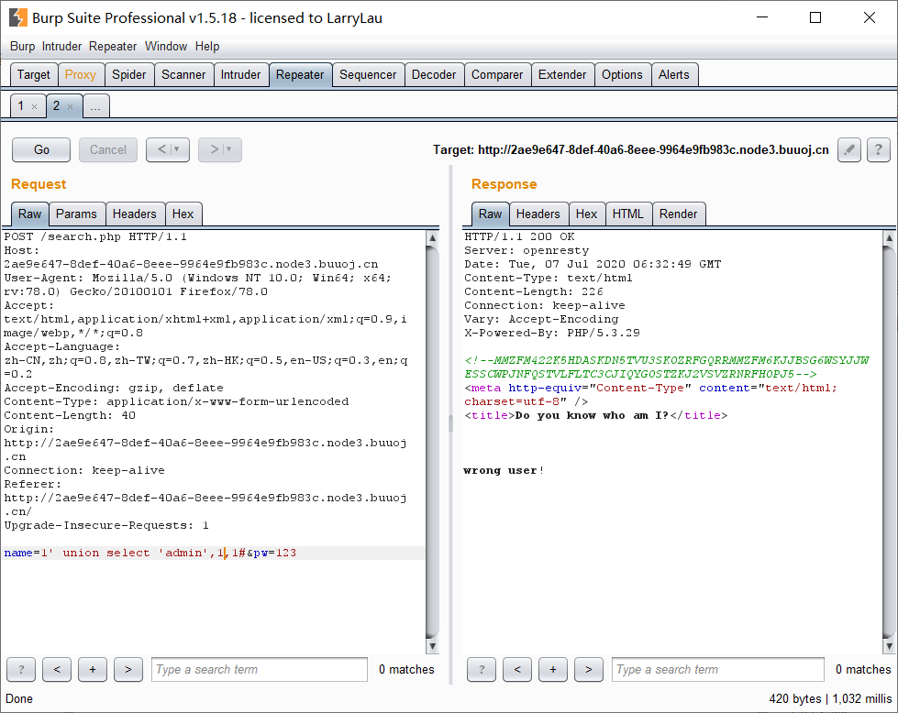Jump to next match in response search
898x713 pixels.
589,670
